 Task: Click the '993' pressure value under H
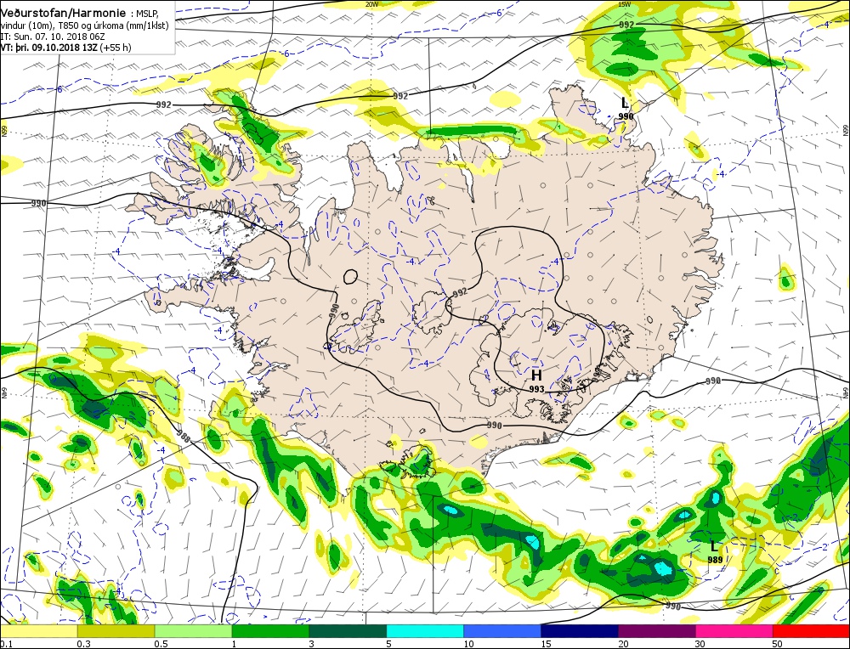click(536, 389)
